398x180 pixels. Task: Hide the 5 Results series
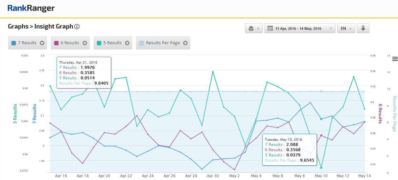click(x=112, y=43)
